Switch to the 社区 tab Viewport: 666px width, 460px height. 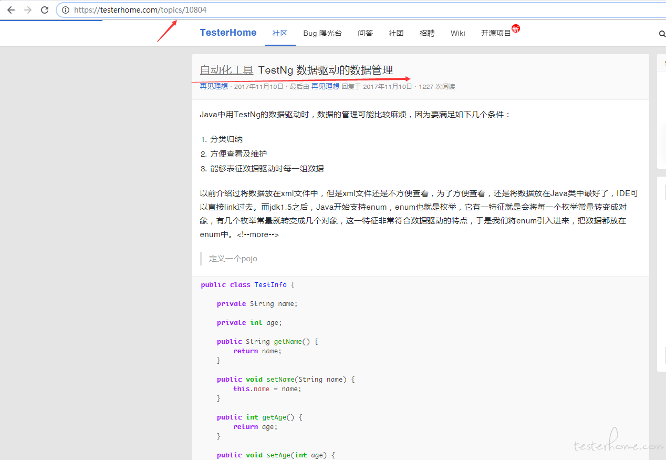tap(280, 33)
